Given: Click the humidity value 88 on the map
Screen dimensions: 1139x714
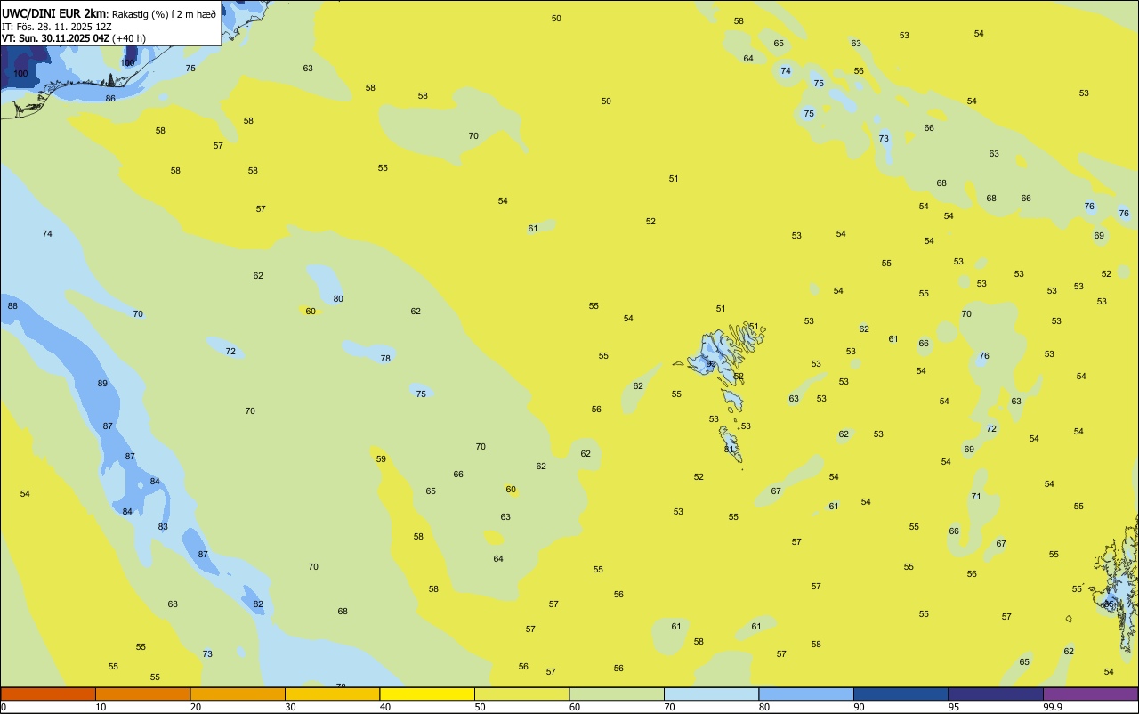Looking at the screenshot, I should (12, 305).
